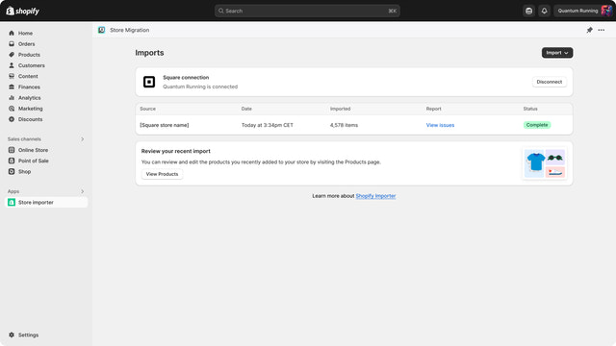616x346 pixels.
Task: Click the Quantum Running account avatar
Action: click(x=606, y=11)
